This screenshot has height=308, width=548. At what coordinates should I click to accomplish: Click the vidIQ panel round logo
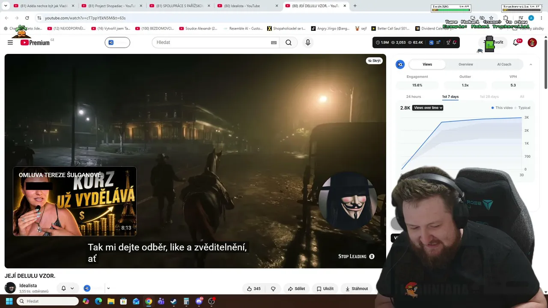pos(400,65)
